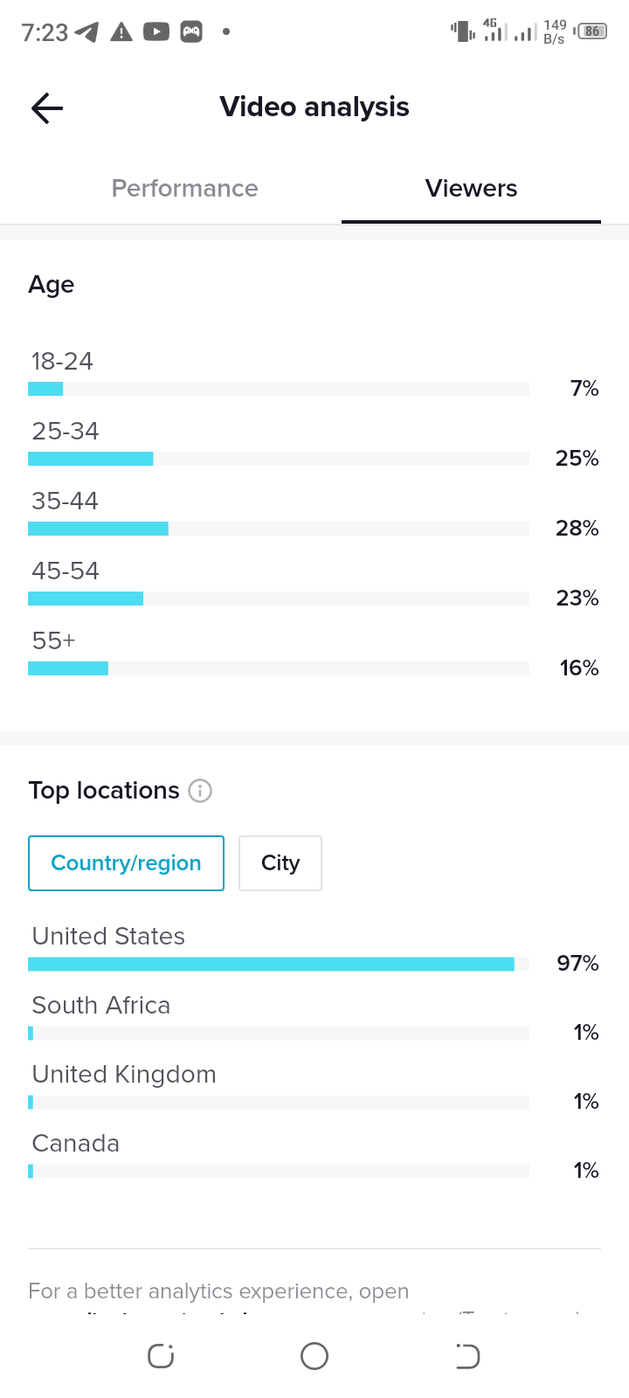Switch to the Performance tab
The image size is (629, 1398).
pyautogui.click(x=185, y=189)
